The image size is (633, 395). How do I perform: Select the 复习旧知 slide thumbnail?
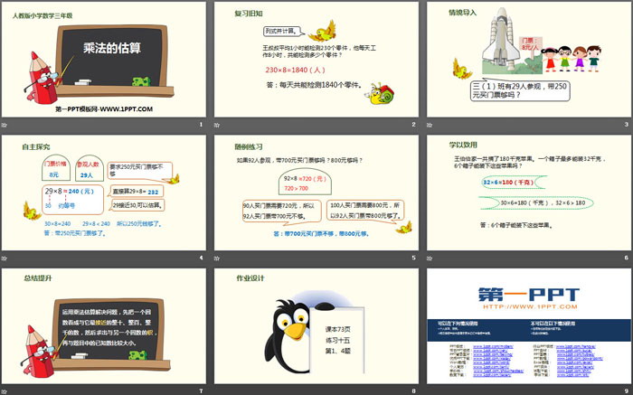pyautogui.click(x=315, y=61)
